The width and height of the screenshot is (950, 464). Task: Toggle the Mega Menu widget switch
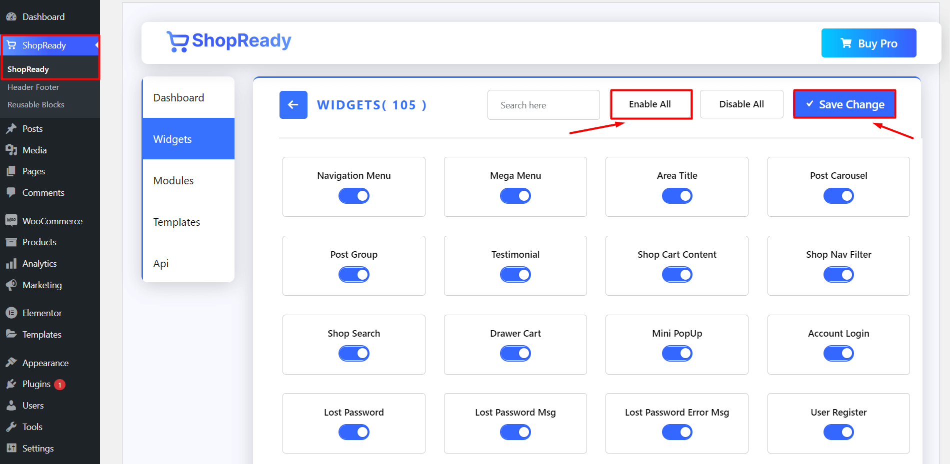[x=515, y=196]
